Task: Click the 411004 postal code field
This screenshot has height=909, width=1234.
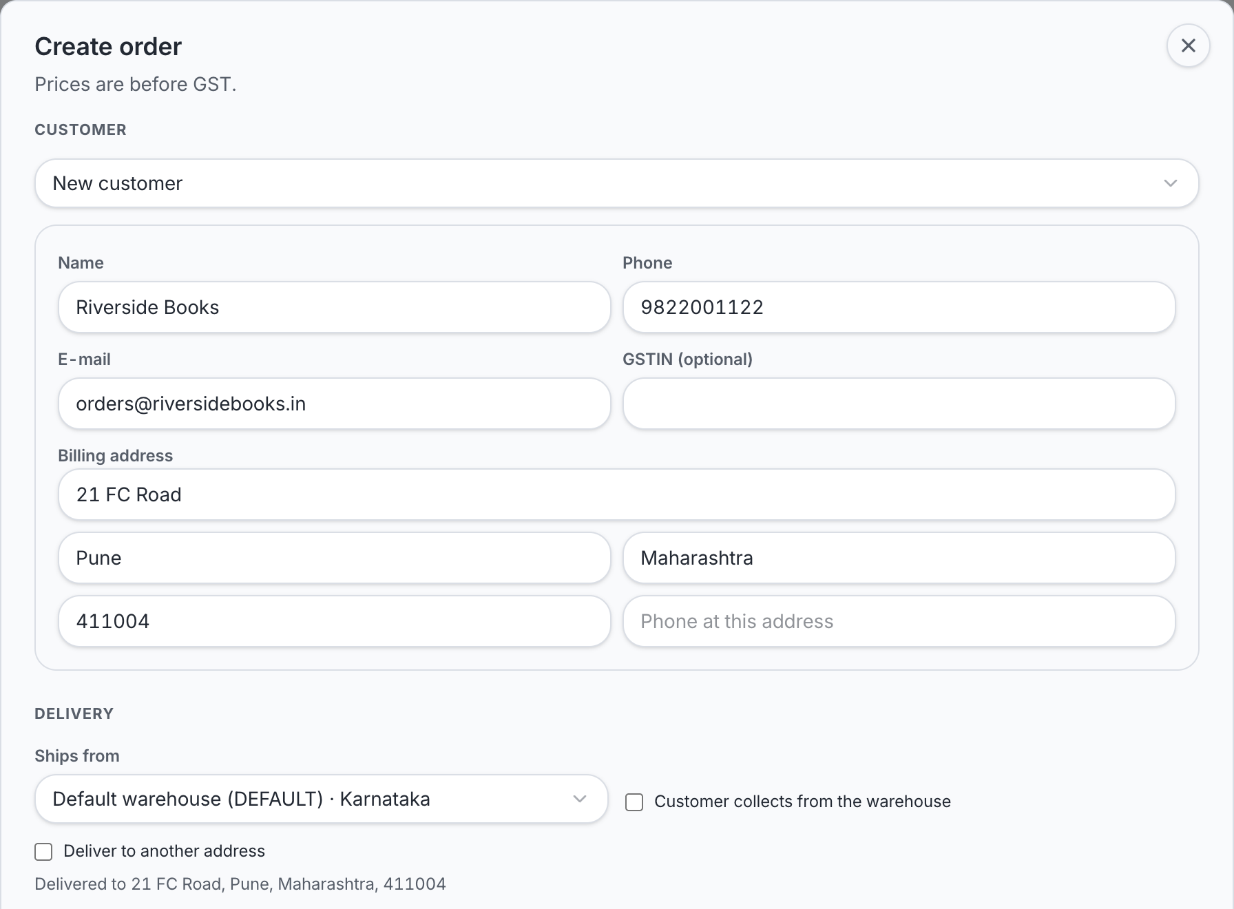Action: (x=334, y=621)
